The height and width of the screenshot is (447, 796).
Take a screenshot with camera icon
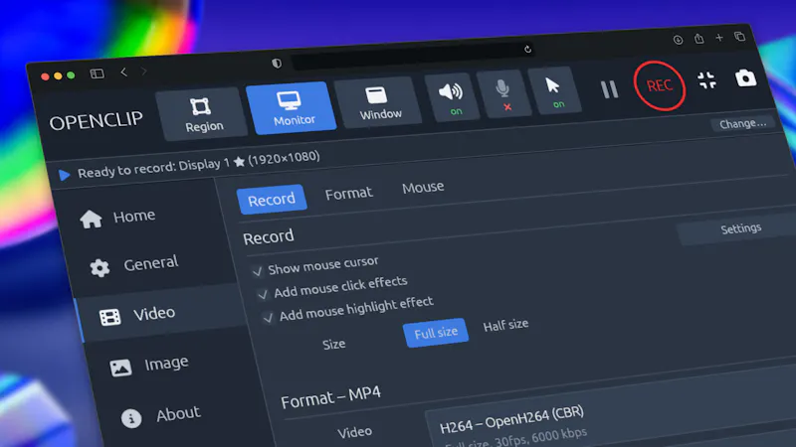point(745,78)
